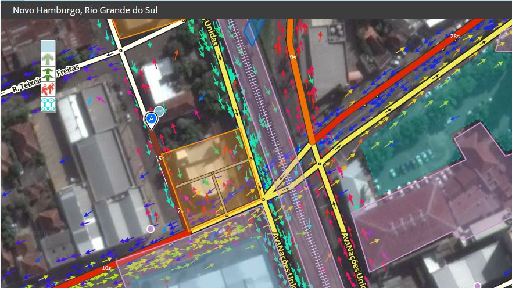Open the comment bubble beside the A marker
The height and width of the screenshot is (288, 512).
[160, 111]
